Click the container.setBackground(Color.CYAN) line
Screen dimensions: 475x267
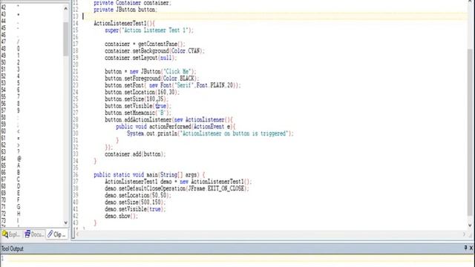click(x=155, y=51)
